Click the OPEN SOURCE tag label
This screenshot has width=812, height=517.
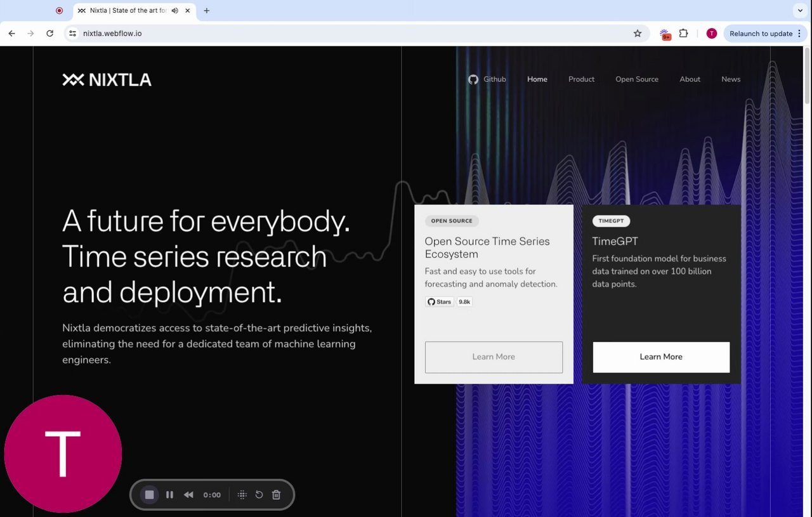tap(452, 221)
